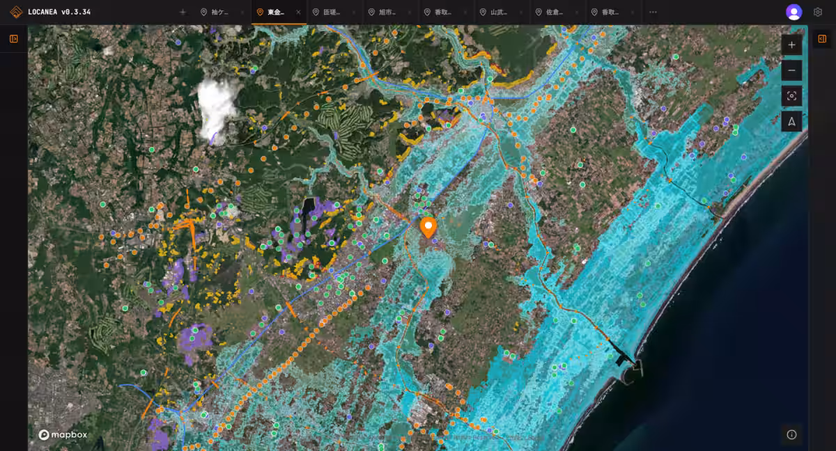Zoom out of the map
The image size is (836, 451).
pyautogui.click(x=791, y=70)
